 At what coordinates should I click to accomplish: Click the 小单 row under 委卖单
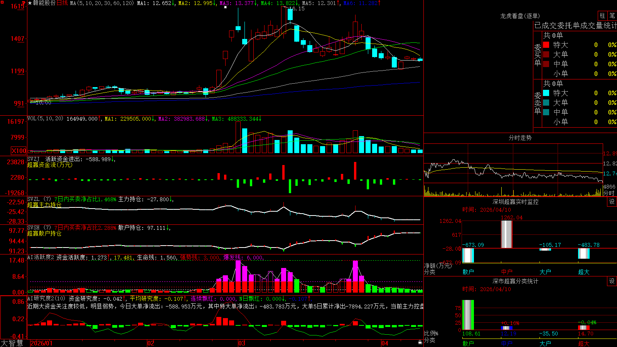579,122
